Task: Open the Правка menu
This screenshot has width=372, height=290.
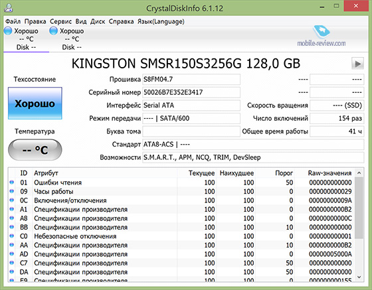Action: [35, 21]
